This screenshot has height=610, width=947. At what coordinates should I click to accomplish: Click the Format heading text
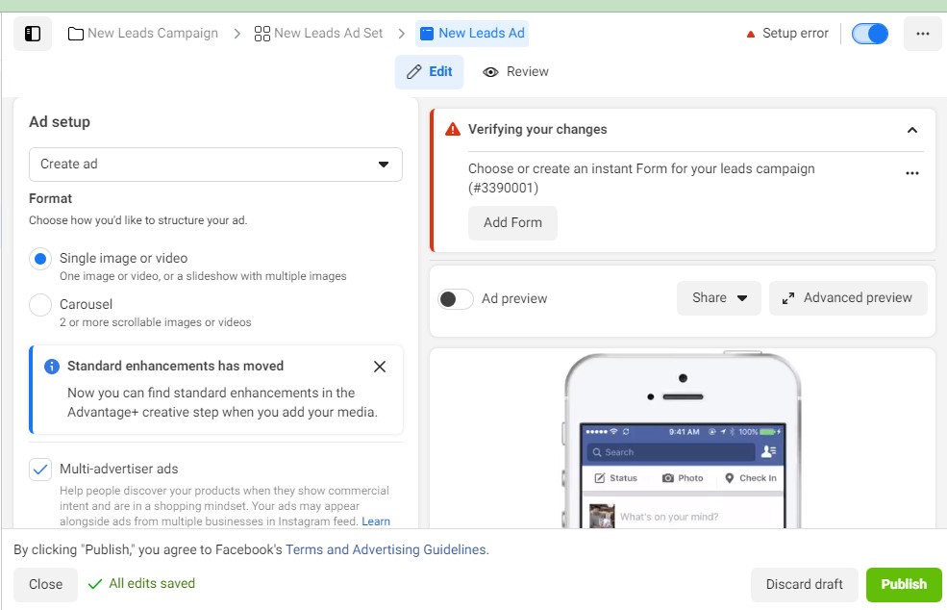click(x=50, y=199)
